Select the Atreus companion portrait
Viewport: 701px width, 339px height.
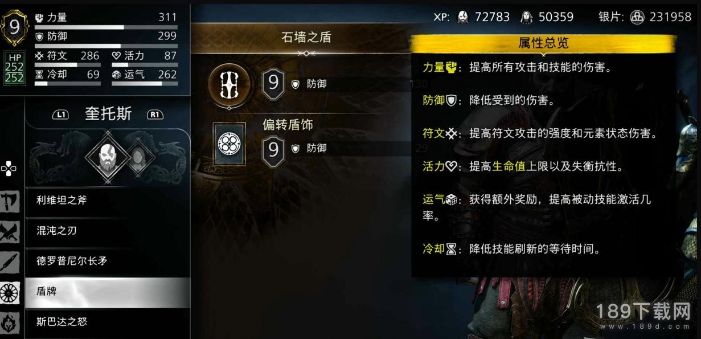[x=137, y=155]
